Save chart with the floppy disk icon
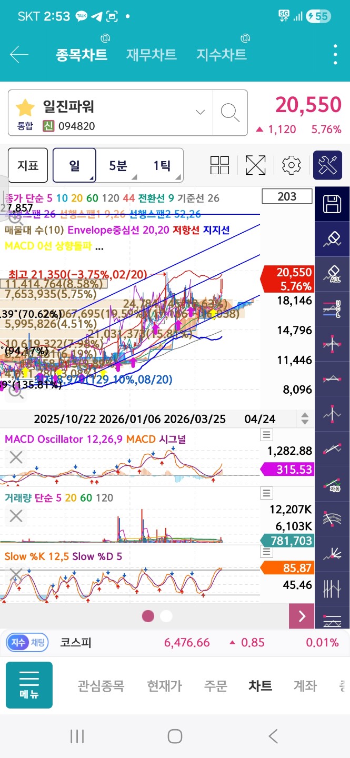 coord(332,204)
